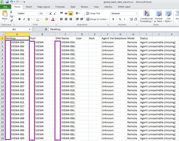Toggle Wrap Text for selected cells

[93, 14]
